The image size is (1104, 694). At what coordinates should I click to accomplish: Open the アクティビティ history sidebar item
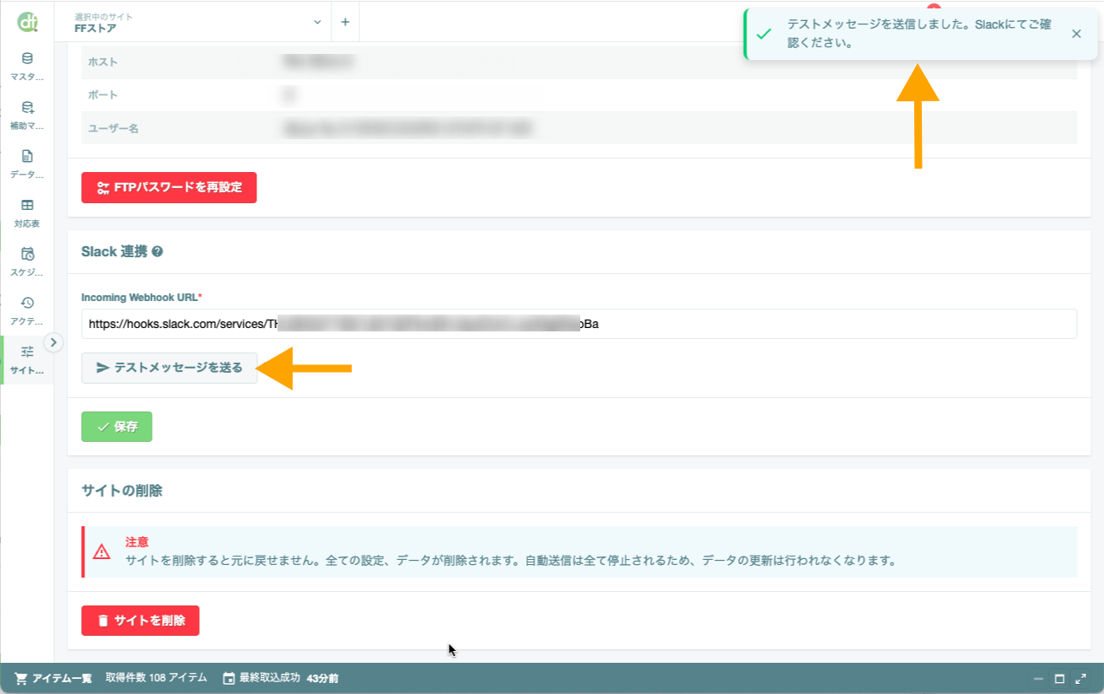(27, 311)
